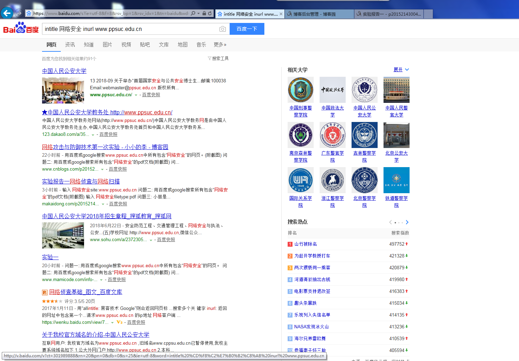The width and height of the screenshot is (519, 361).
Task: Open the address bar history dropdown arrow
Action: tap(198, 14)
